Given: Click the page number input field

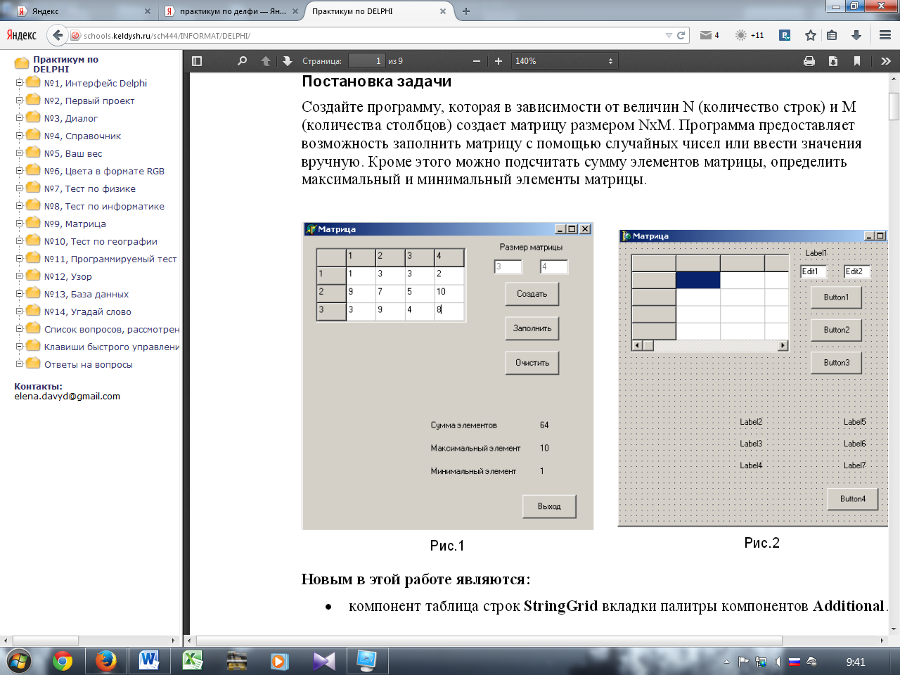Looking at the screenshot, I should (367, 61).
